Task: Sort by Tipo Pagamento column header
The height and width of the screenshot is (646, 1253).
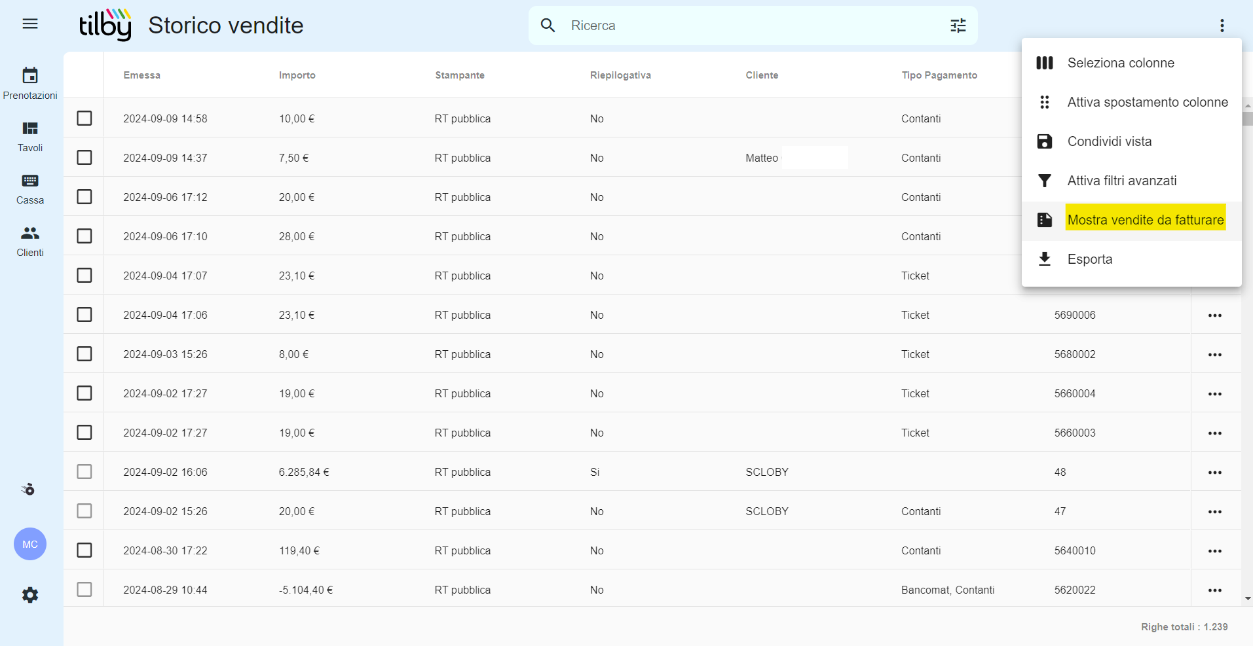Action: point(939,75)
